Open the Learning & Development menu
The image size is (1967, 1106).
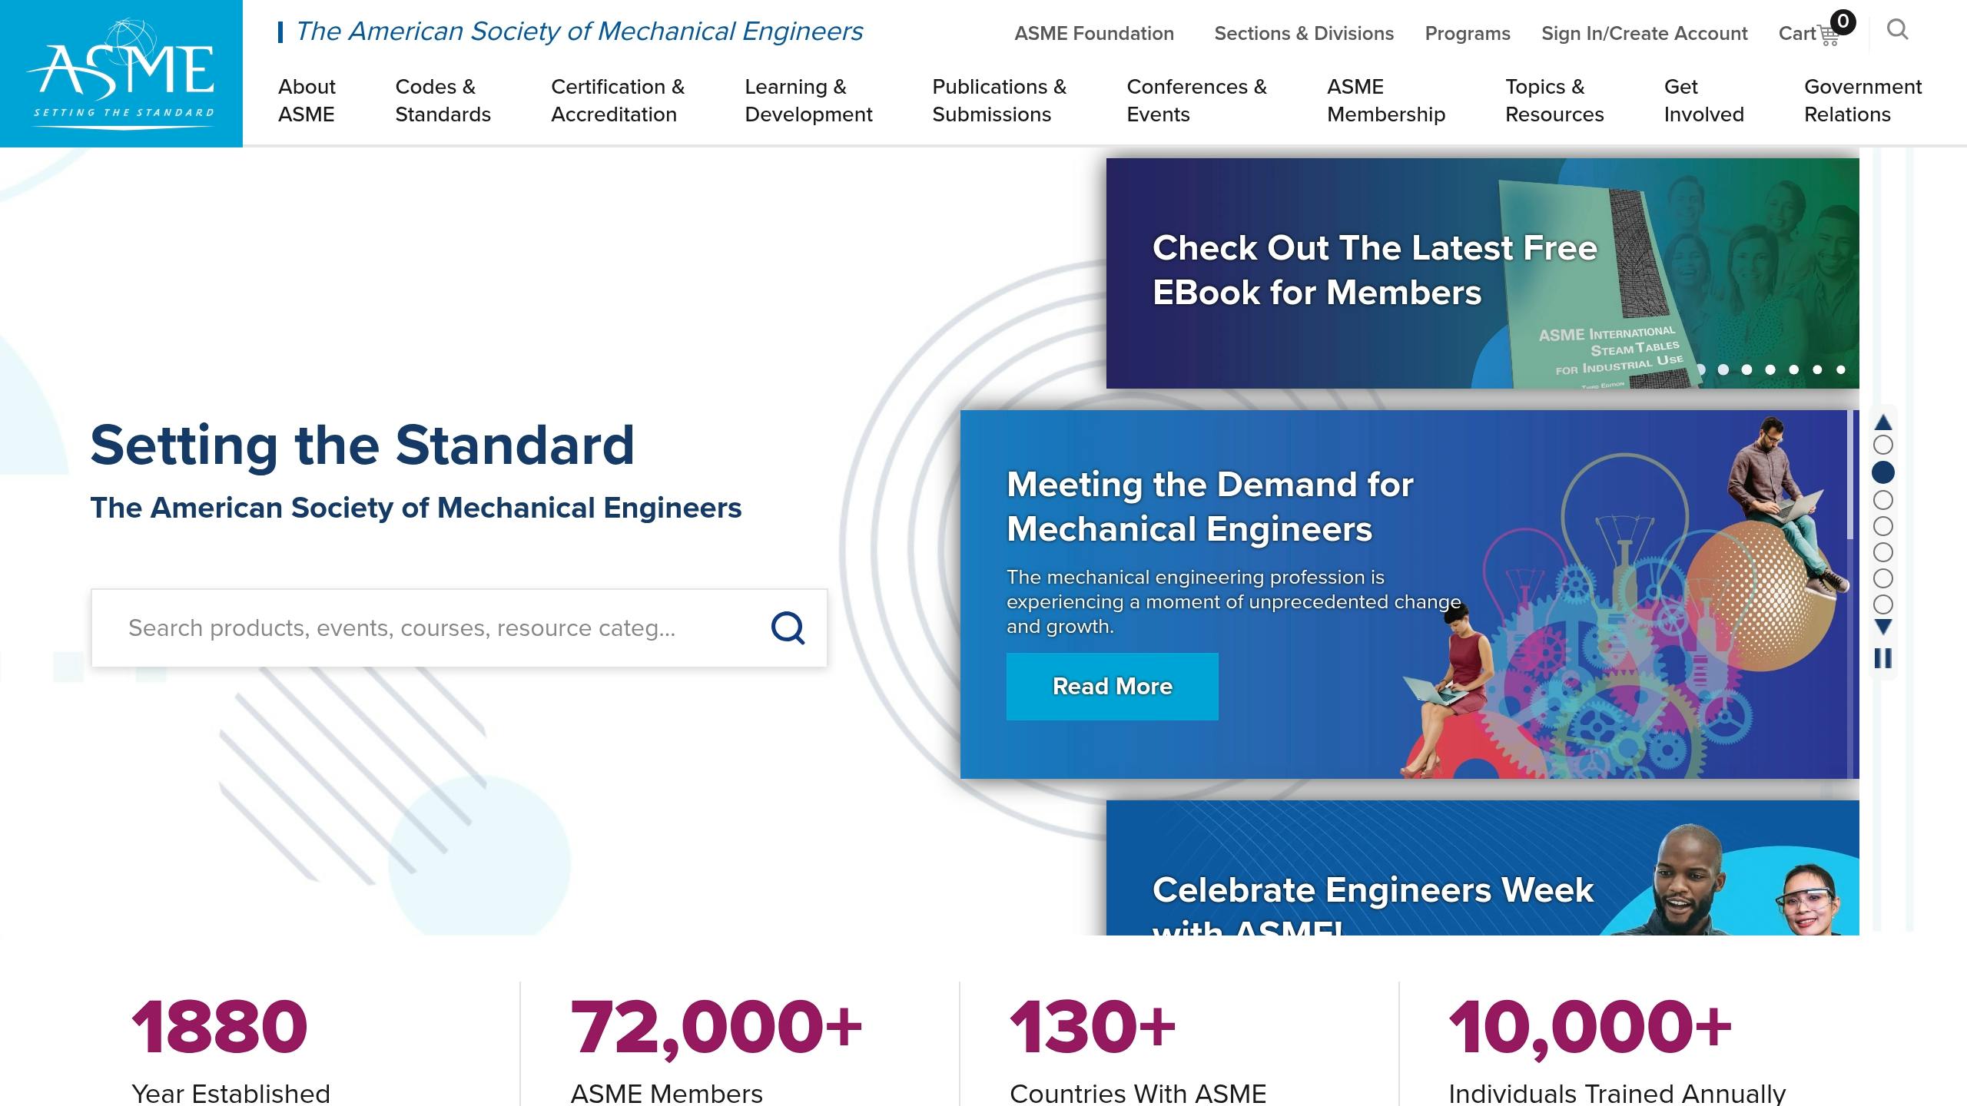point(808,101)
